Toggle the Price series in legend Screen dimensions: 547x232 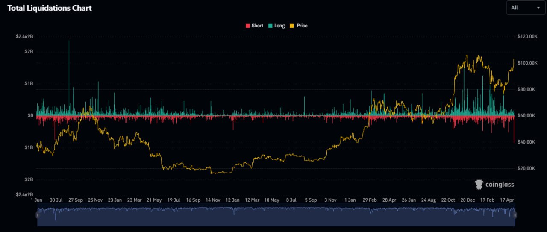(x=299, y=26)
